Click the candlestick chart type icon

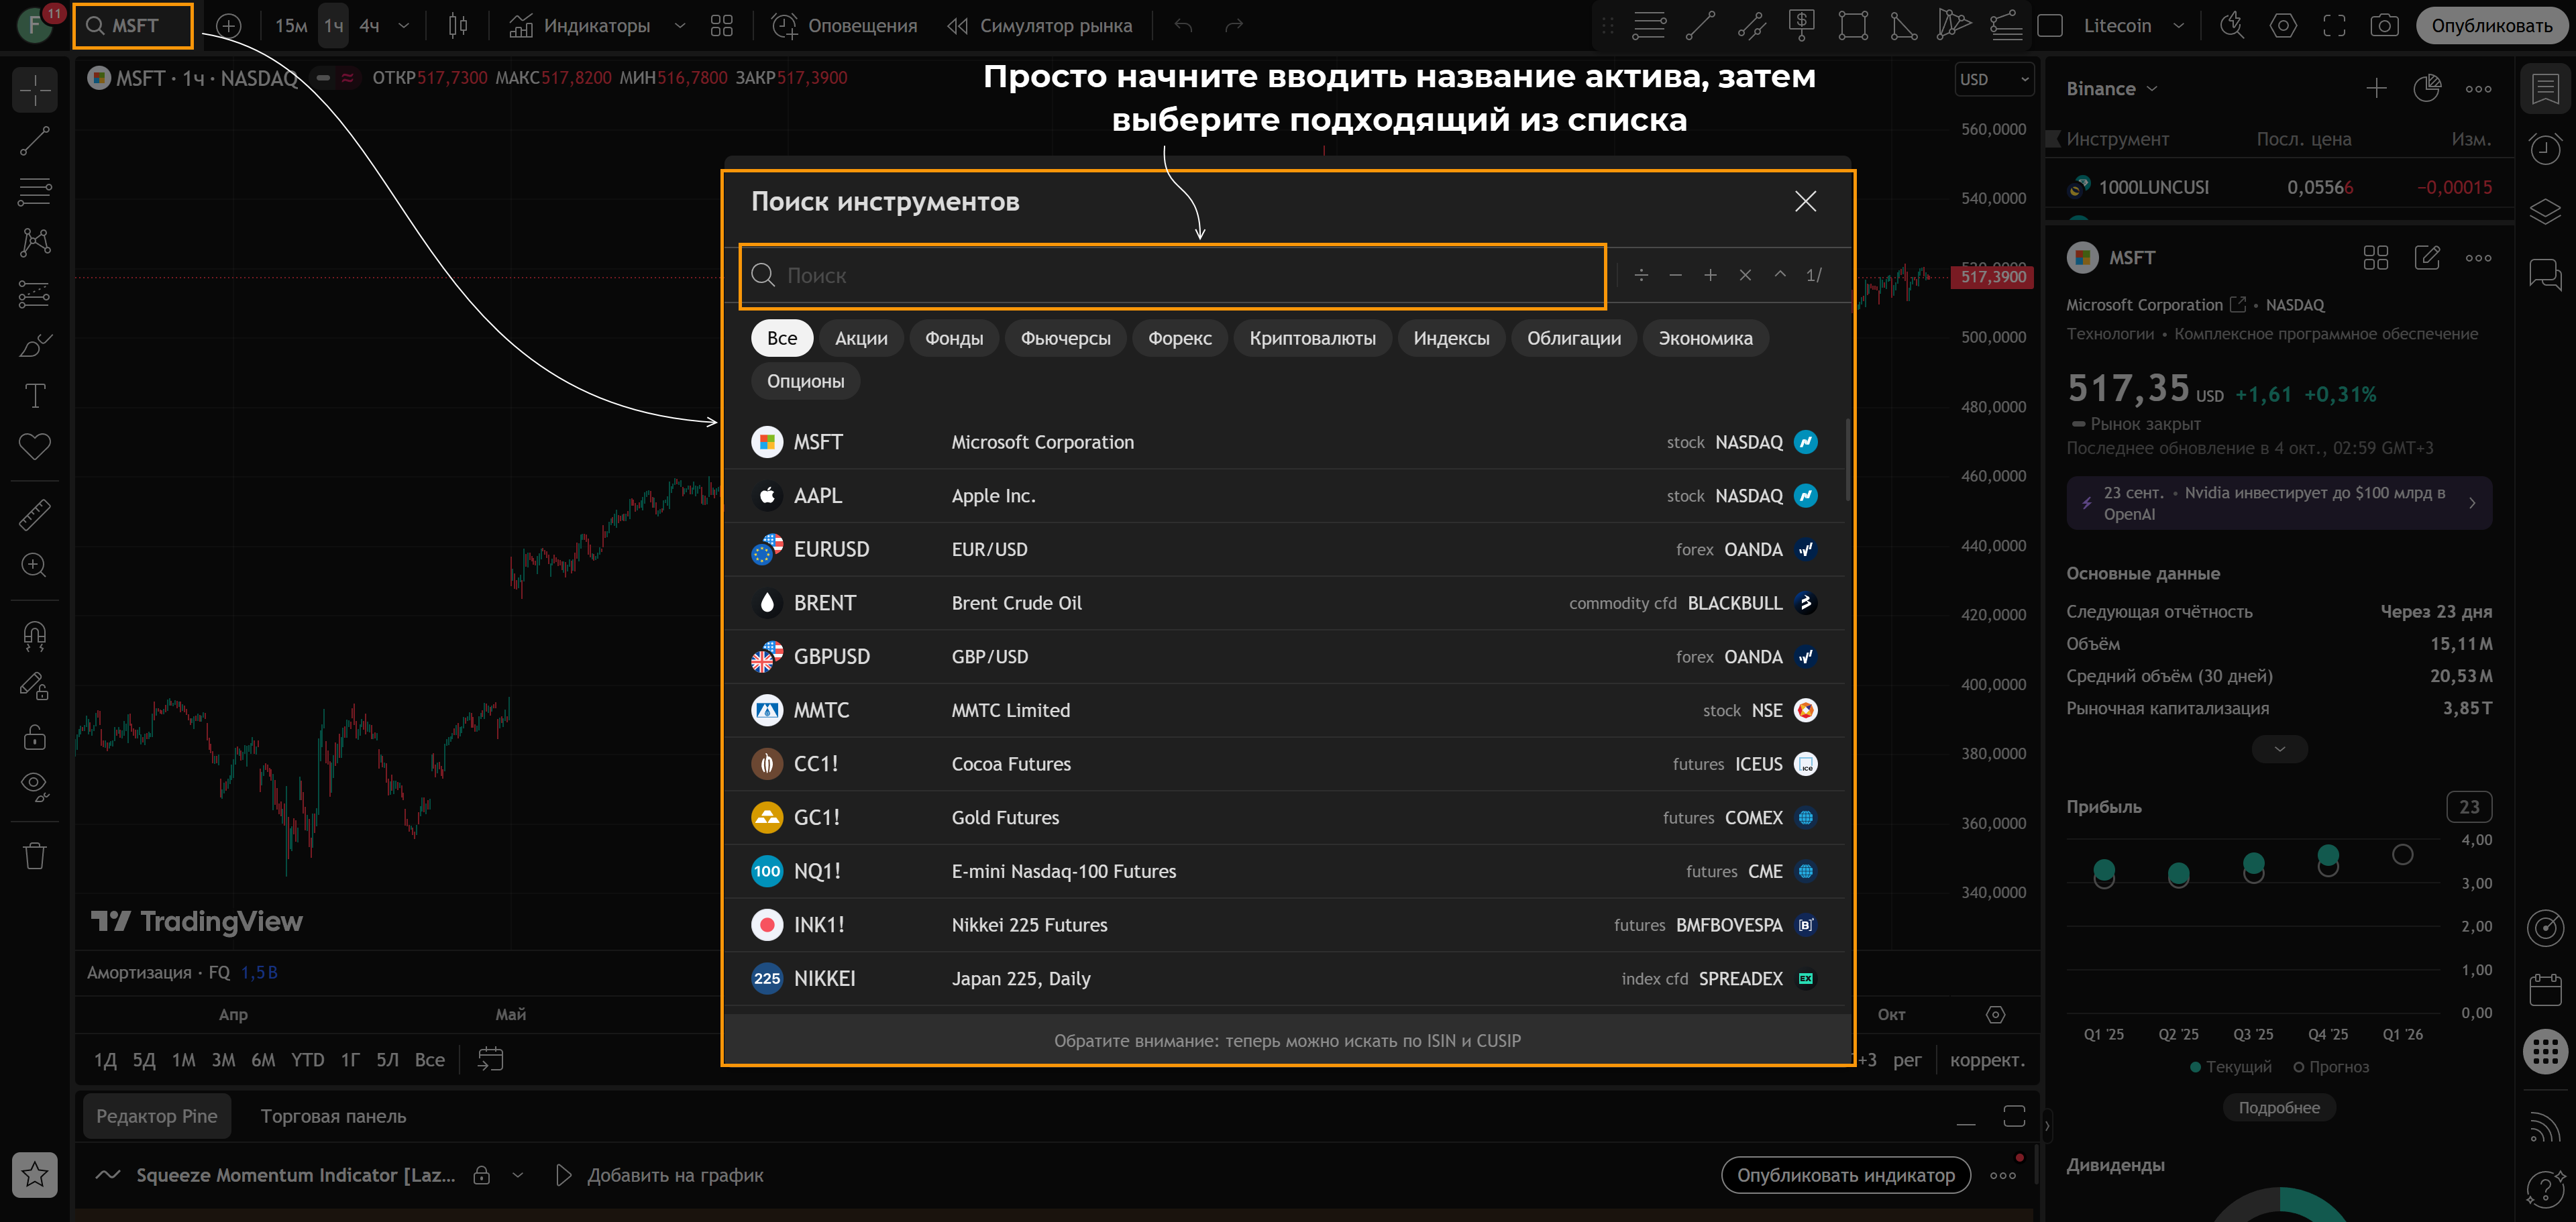point(458,26)
